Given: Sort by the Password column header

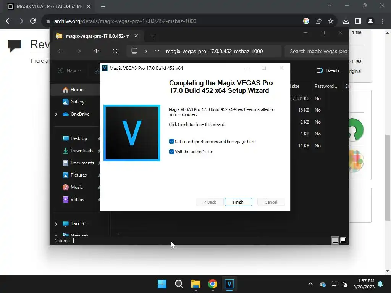Looking at the screenshot, I should (x=326, y=86).
